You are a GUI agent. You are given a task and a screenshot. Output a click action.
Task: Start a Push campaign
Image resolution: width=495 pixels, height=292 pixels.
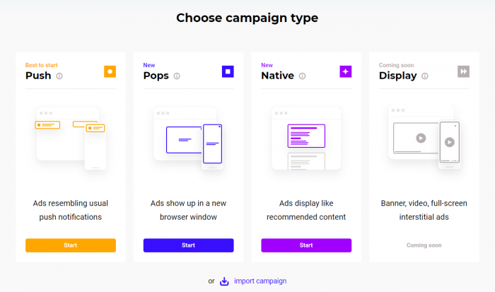71,245
